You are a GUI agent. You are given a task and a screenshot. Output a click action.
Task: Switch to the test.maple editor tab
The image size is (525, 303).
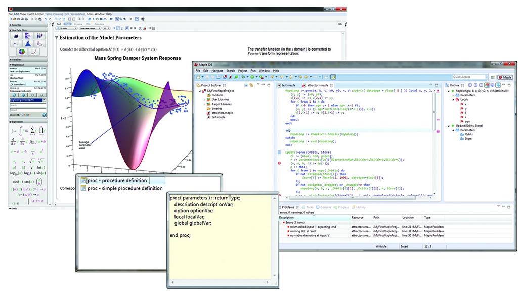288,86
